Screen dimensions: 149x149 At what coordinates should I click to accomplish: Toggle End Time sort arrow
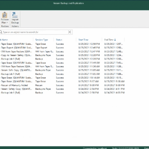coord(115,40)
